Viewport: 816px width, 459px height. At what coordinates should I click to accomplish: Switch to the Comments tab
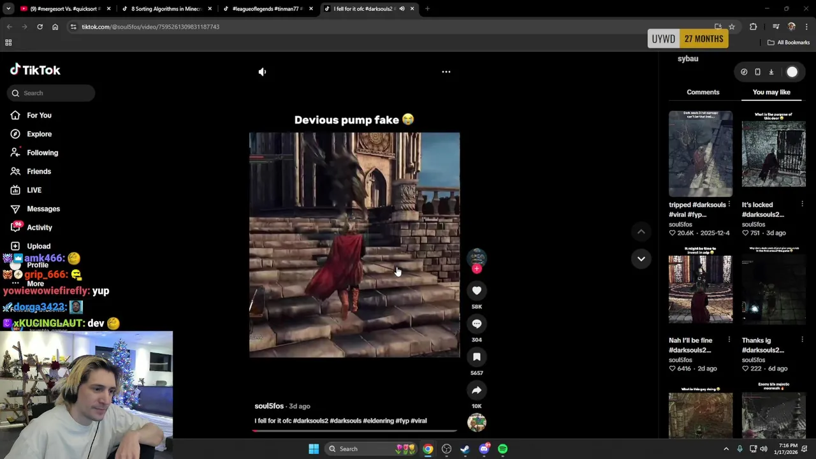pos(703,92)
